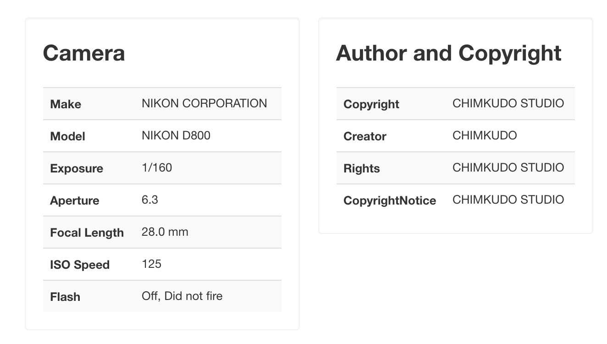Viewport: 607px width, 344px height.
Task: Select the CopyrightNotice row label
Action: (390, 200)
